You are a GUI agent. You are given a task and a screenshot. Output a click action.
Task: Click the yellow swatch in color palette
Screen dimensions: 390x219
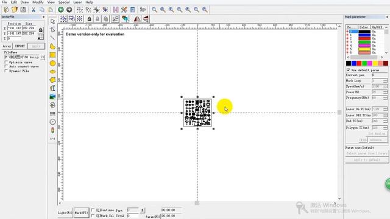click(375, 63)
